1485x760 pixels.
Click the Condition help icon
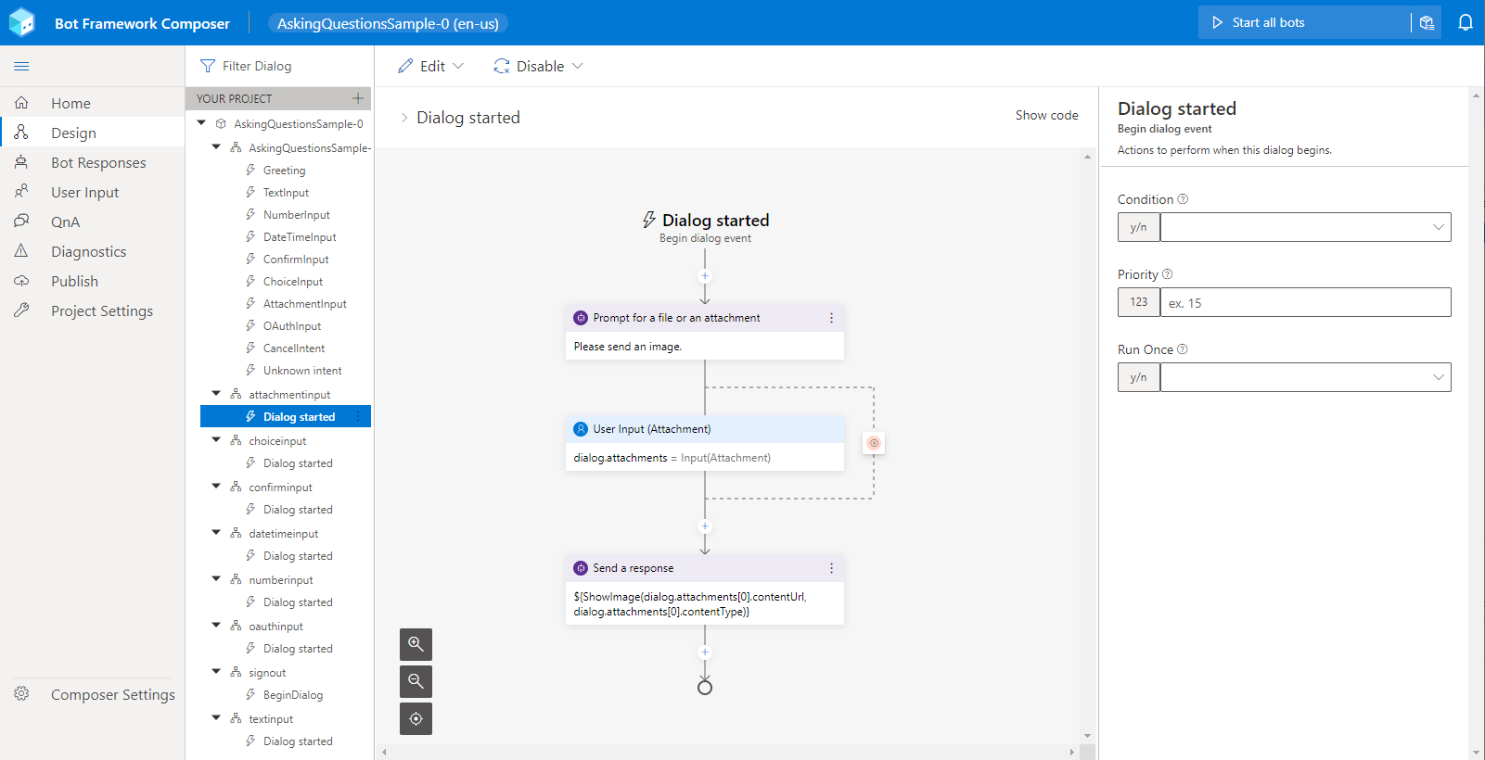tap(1183, 199)
